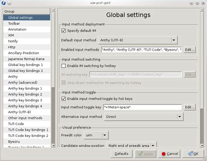207x161 pixels.
Task: Click the round pin button in title bar
Action: click(x=10, y=3)
